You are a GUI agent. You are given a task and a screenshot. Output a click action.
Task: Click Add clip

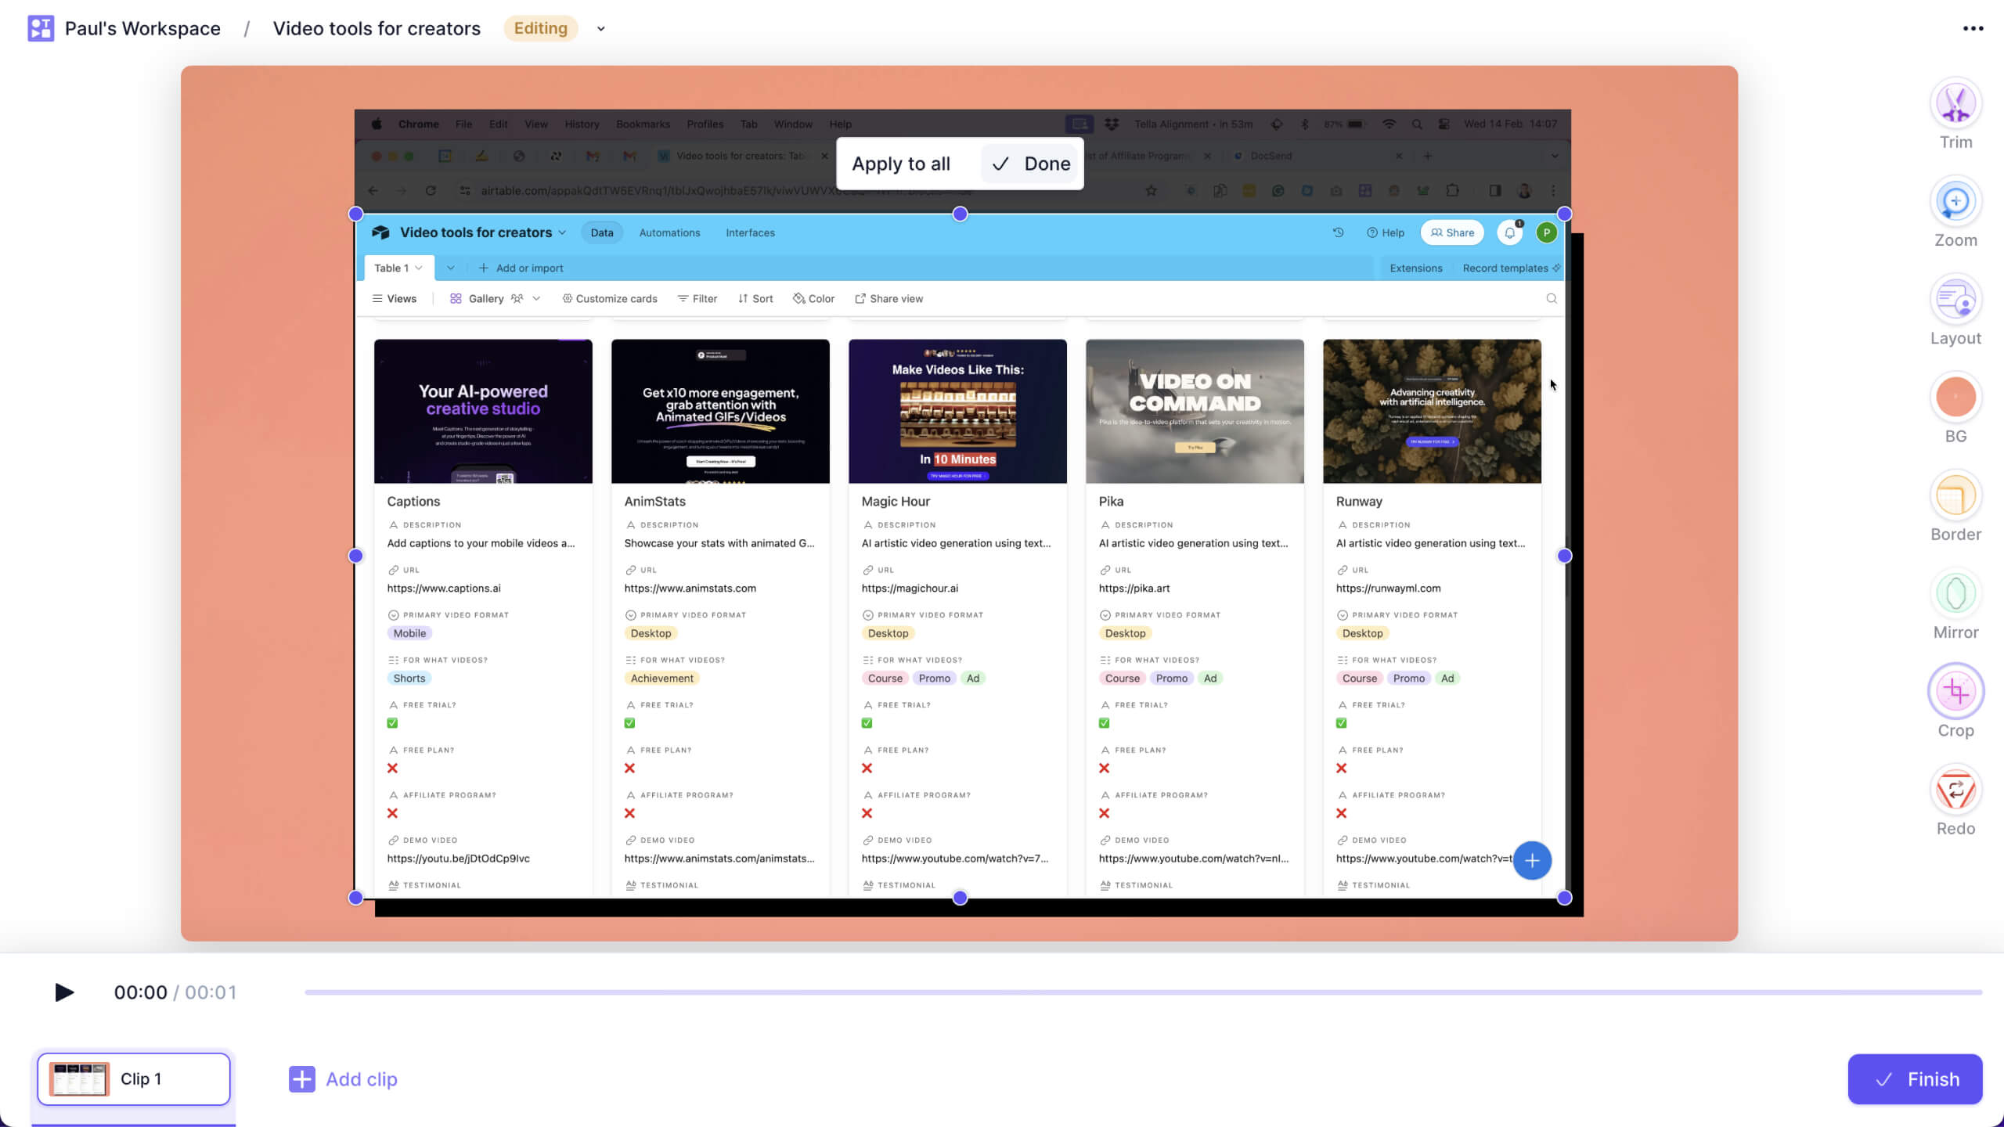tap(343, 1079)
